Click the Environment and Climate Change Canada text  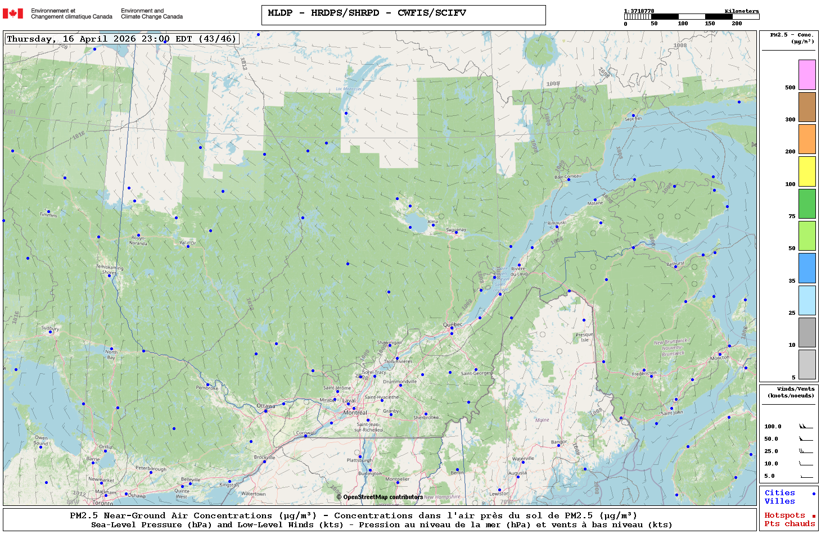click(152, 13)
